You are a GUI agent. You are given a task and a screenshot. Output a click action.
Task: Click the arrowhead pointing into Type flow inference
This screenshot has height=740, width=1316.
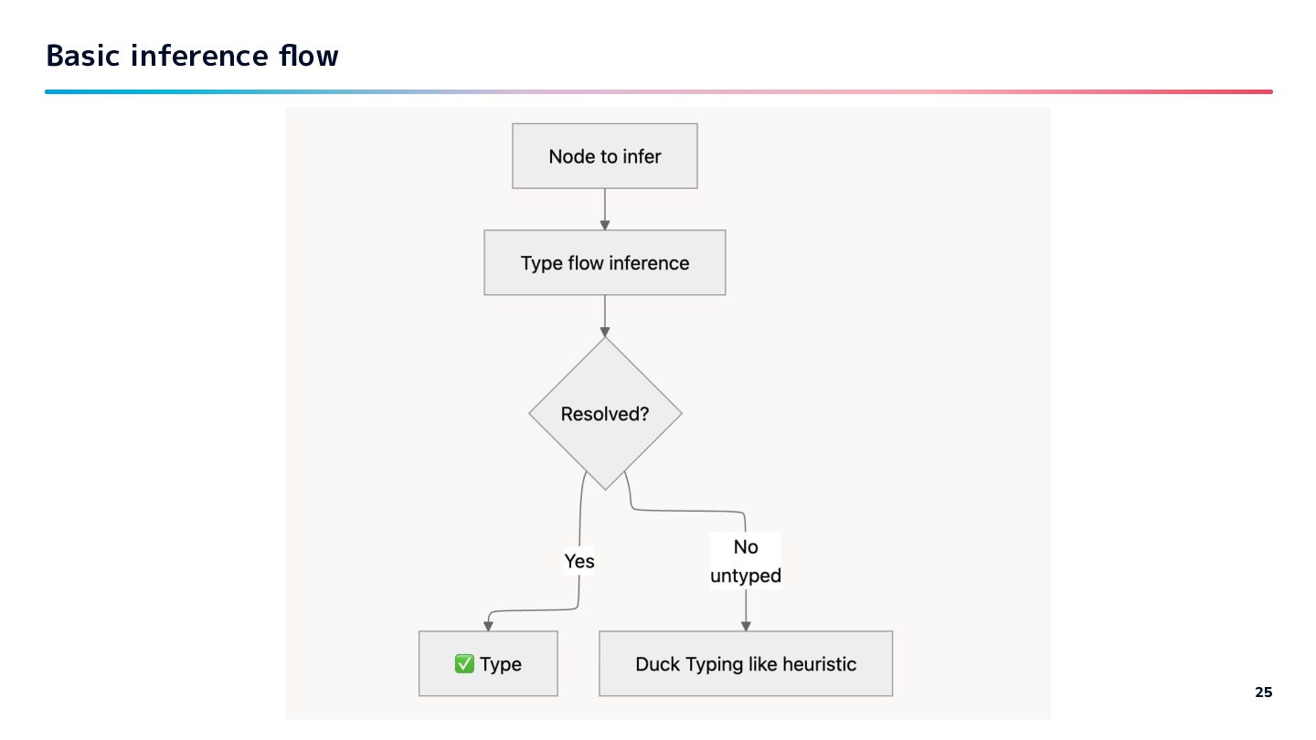605,224
